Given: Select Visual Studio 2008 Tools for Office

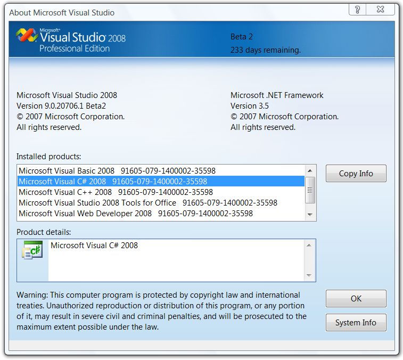Looking at the screenshot, I should pyautogui.click(x=161, y=202).
